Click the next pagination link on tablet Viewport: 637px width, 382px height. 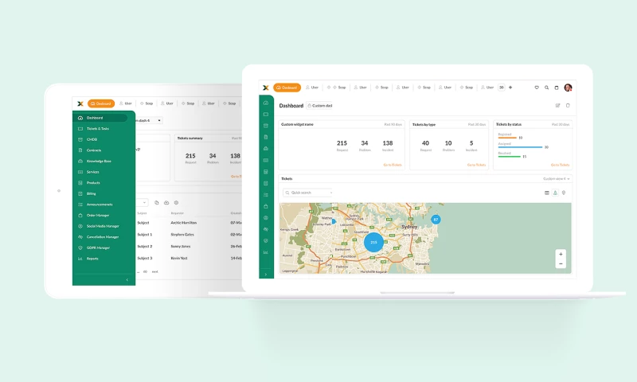154,271
